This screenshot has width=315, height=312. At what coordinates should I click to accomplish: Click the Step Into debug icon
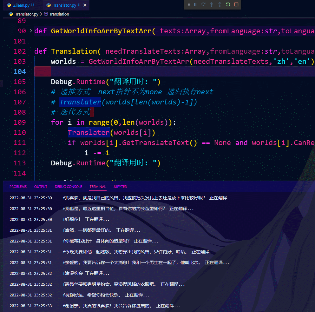pos(212,4)
